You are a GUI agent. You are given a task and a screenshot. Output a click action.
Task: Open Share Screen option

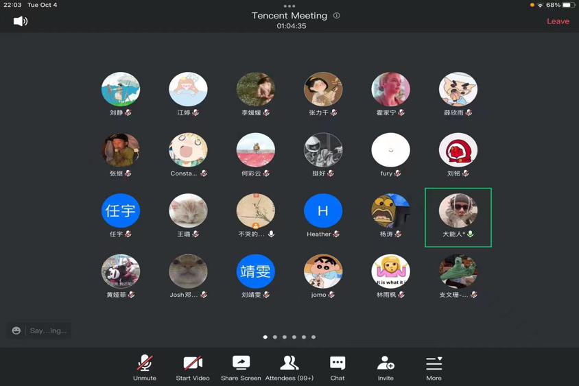tap(241, 367)
